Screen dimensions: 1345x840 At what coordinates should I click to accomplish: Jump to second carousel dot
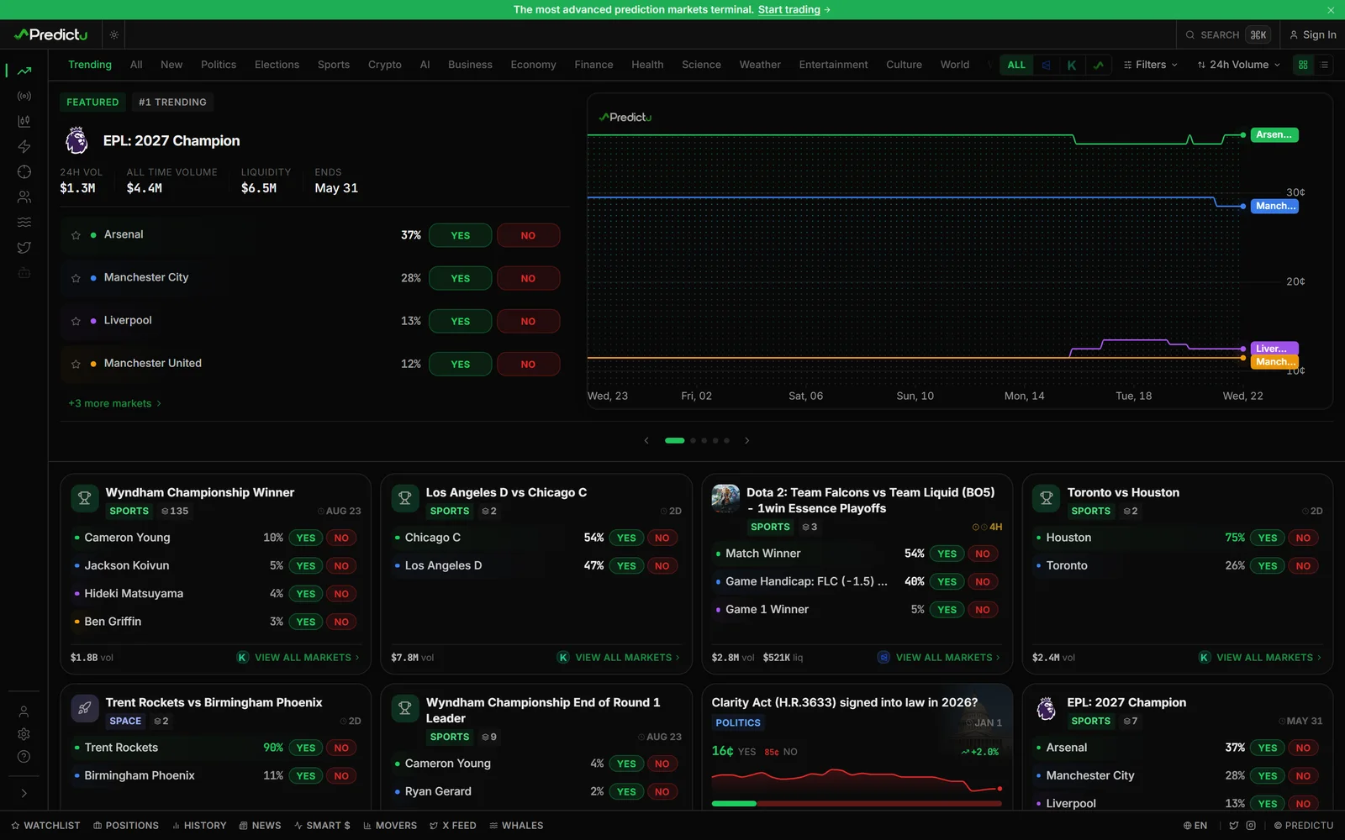point(693,440)
